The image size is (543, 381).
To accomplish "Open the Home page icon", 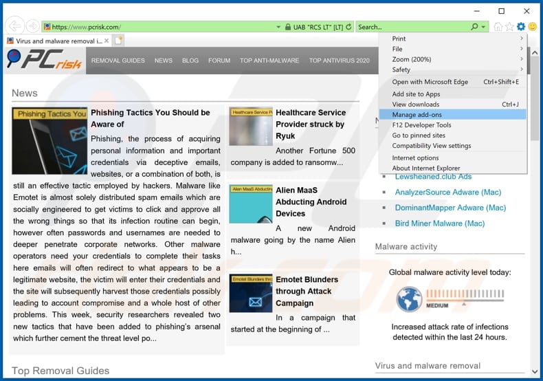I will [x=498, y=27].
